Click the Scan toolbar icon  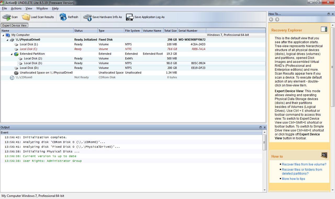[x=7, y=17]
